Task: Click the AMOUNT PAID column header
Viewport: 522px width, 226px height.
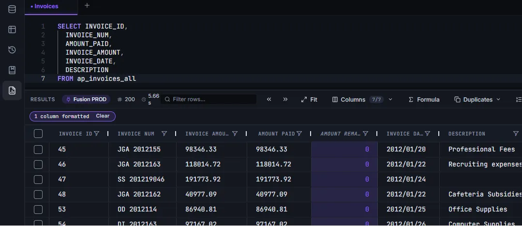Action: pyautogui.click(x=276, y=134)
